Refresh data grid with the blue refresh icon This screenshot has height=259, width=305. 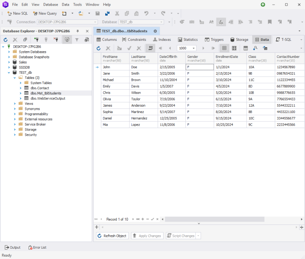click(x=98, y=48)
